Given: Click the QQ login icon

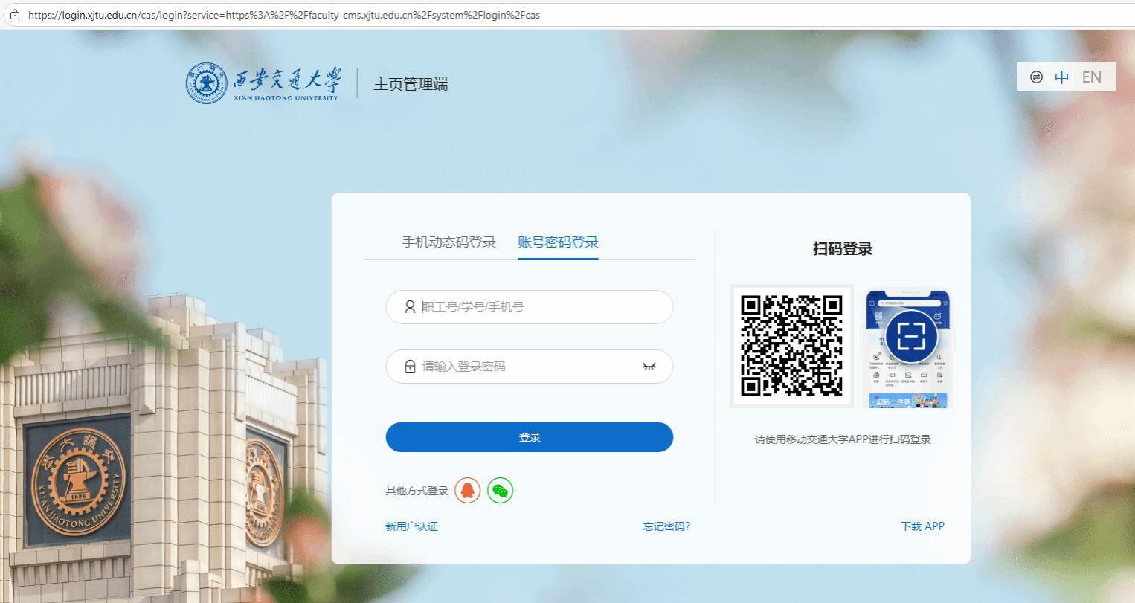Looking at the screenshot, I should point(467,491).
